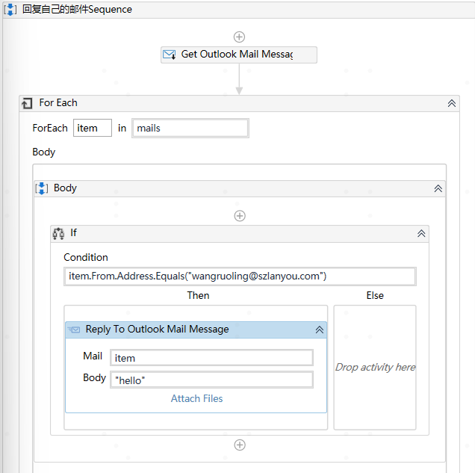Click the Attach Files link
The image size is (475, 473).
tap(196, 398)
